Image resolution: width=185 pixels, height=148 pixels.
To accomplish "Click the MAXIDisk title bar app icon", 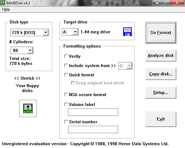I will coord(2,2).
